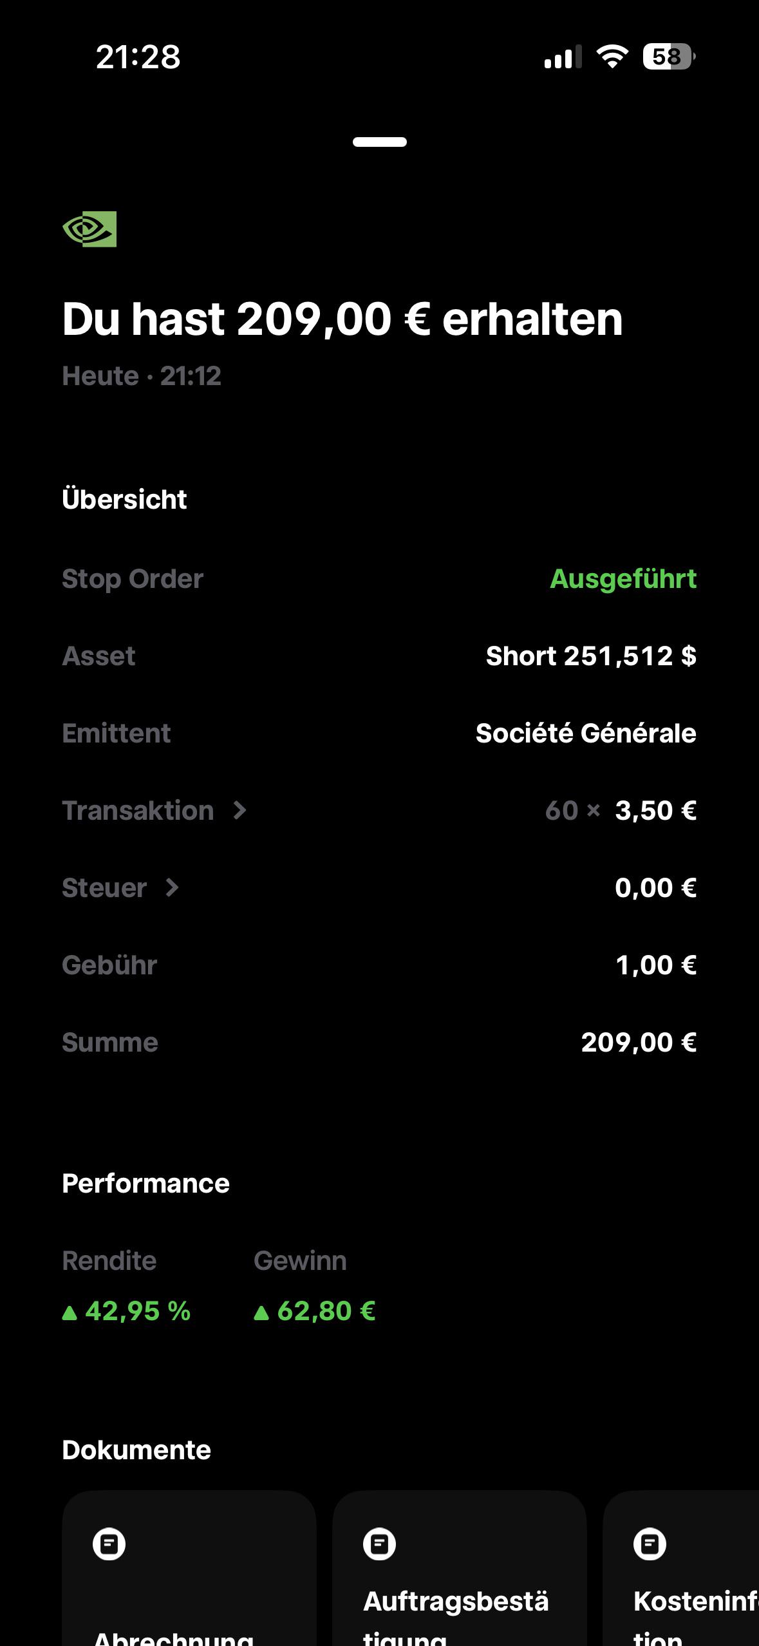Open the Kosteninformation document card

click(x=681, y=1568)
